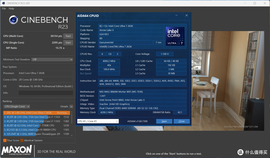Start the CPU Single Core test

68,43
